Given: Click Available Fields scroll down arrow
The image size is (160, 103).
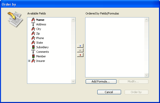Looking at the screenshot, I should pos(73,81).
